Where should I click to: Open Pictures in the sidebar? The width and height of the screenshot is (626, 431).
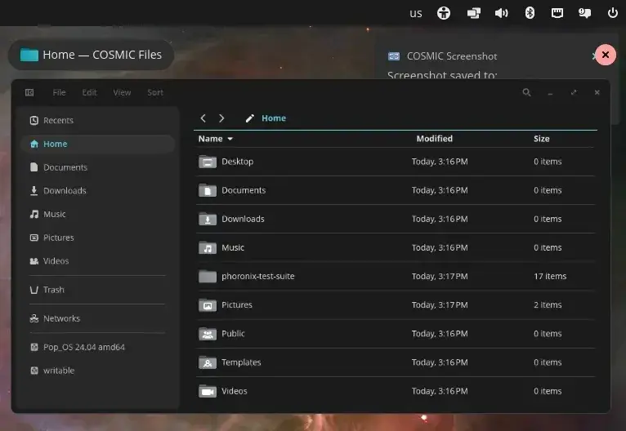coord(98,238)
